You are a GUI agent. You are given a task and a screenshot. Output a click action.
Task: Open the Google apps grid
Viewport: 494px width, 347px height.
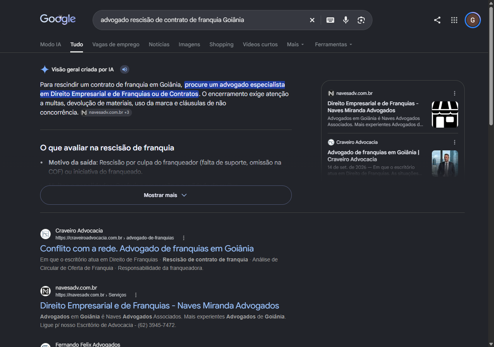(454, 20)
